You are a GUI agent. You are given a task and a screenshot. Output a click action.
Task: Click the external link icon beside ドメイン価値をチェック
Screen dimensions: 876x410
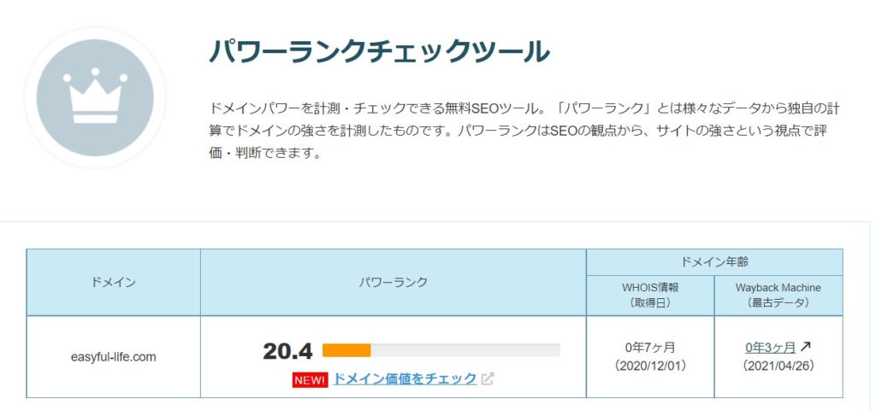tap(488, 379)
